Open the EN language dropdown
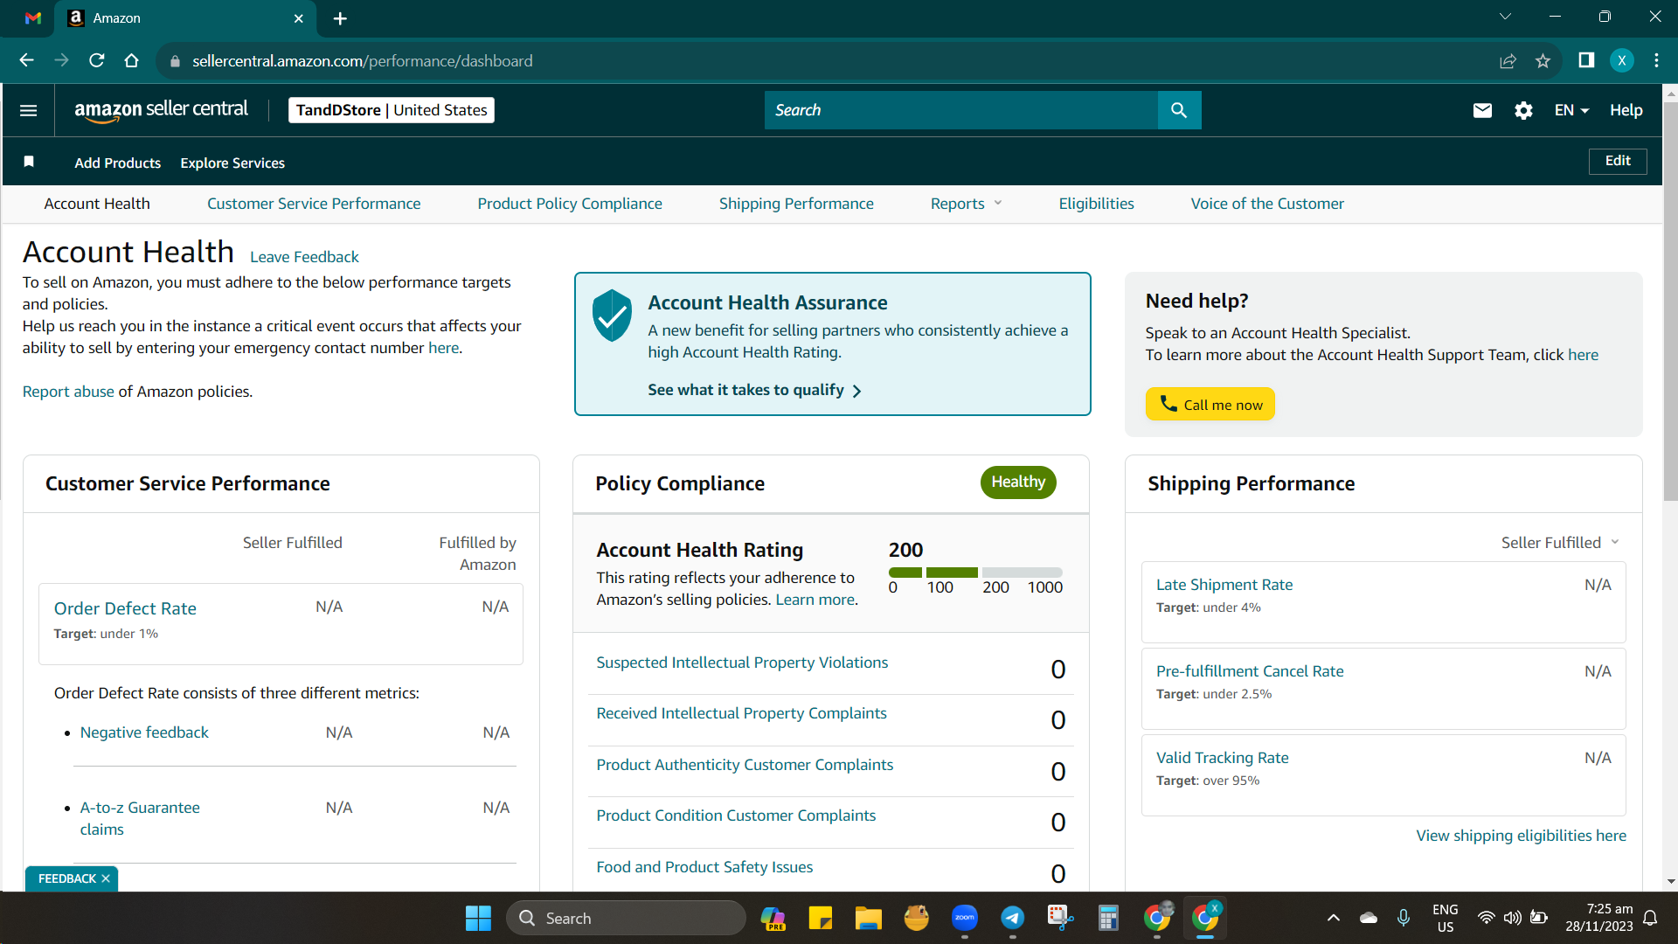This screenshot has height=944, width=1678. pyautogui.click(x=1571, y=110)
